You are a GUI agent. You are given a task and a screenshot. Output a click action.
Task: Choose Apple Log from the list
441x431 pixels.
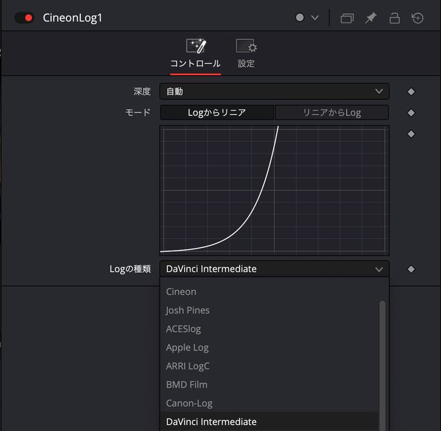pos(268,347)
